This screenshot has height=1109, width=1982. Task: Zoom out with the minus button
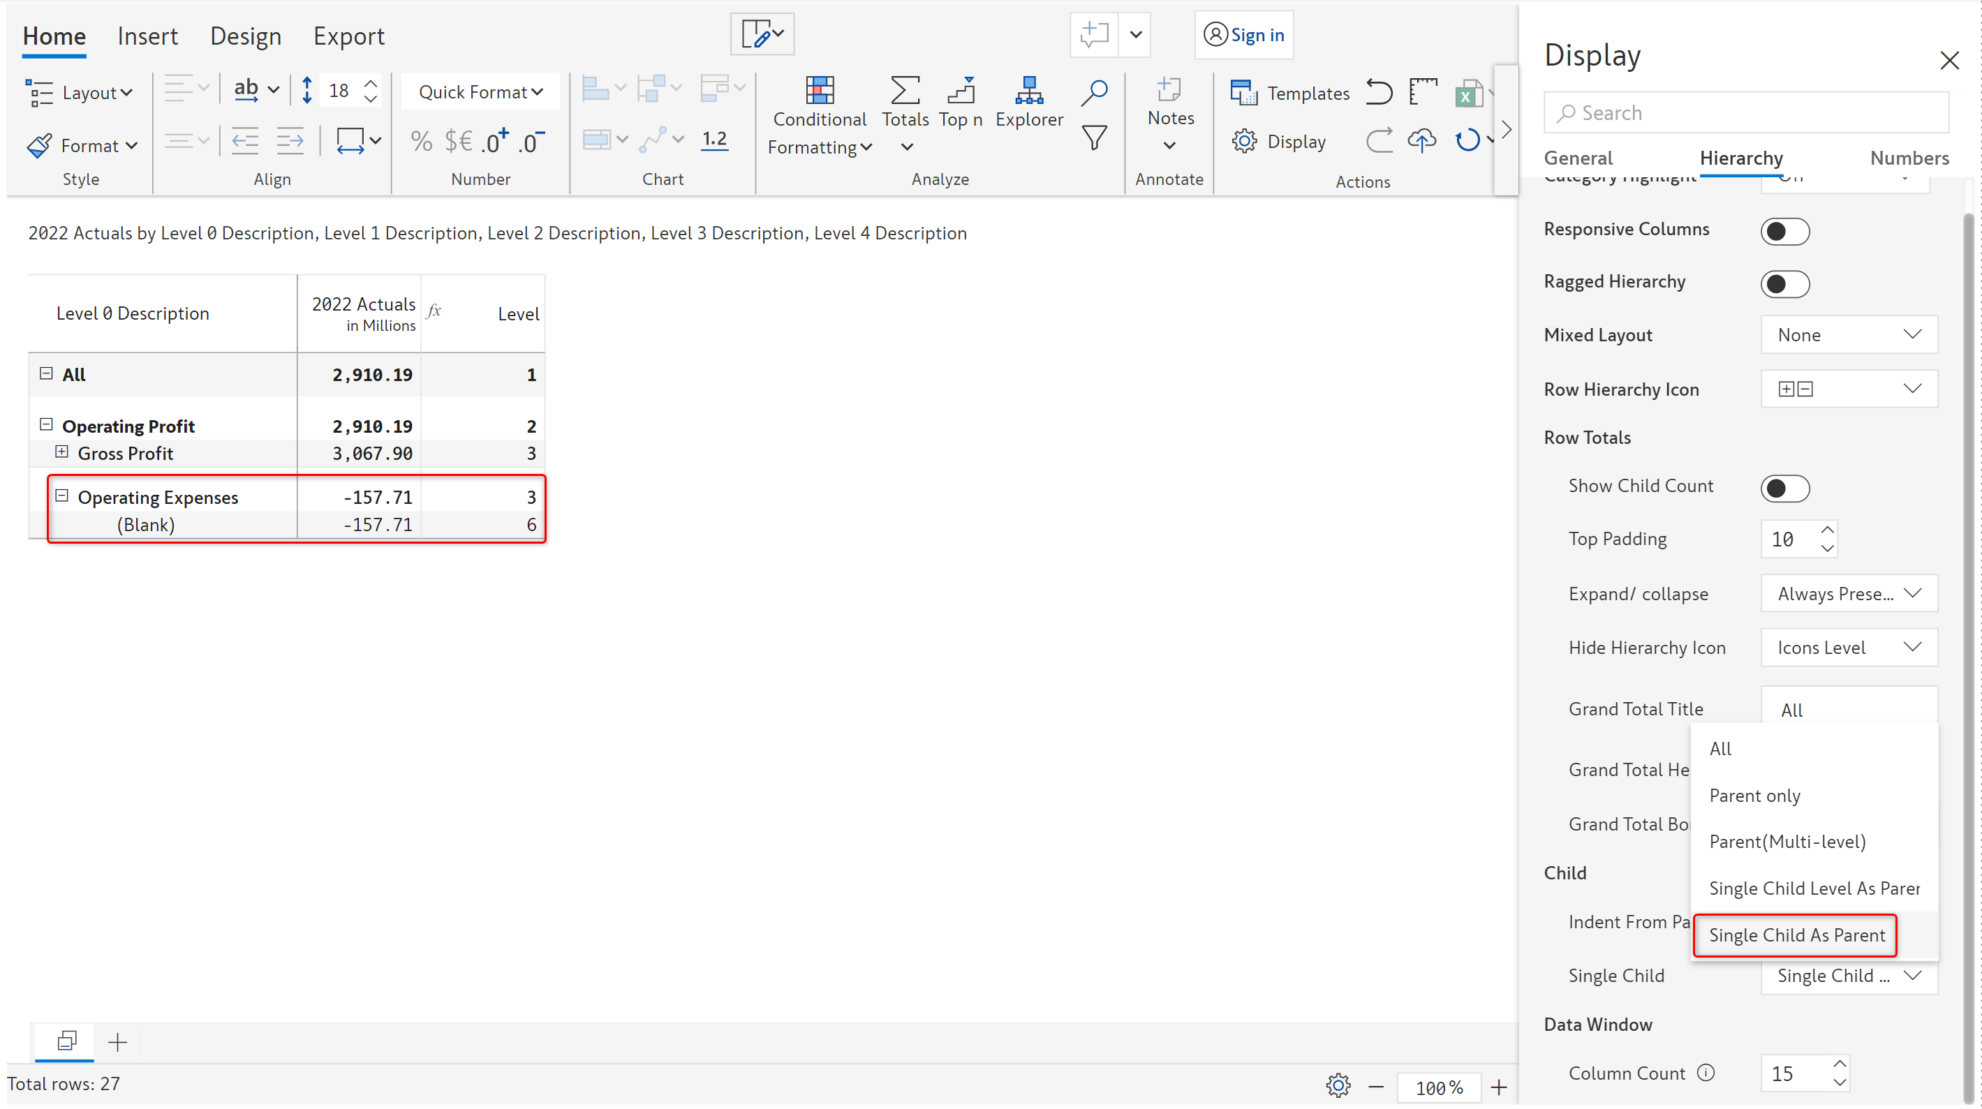tap(1376, 1086)
